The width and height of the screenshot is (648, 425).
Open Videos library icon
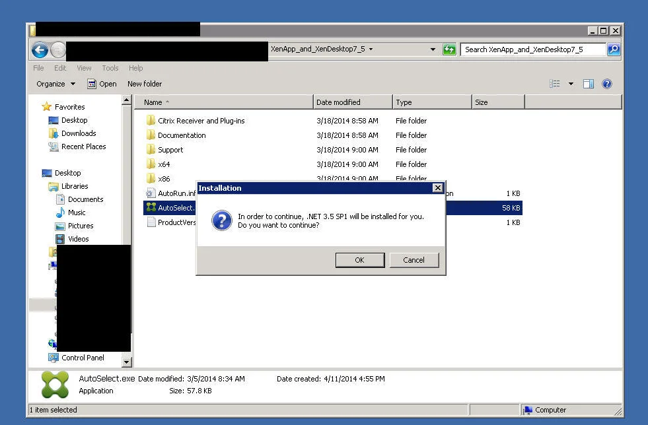60,239
